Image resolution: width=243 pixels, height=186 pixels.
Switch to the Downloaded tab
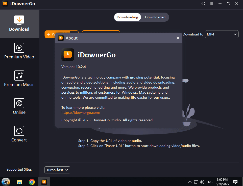[155, 17]
